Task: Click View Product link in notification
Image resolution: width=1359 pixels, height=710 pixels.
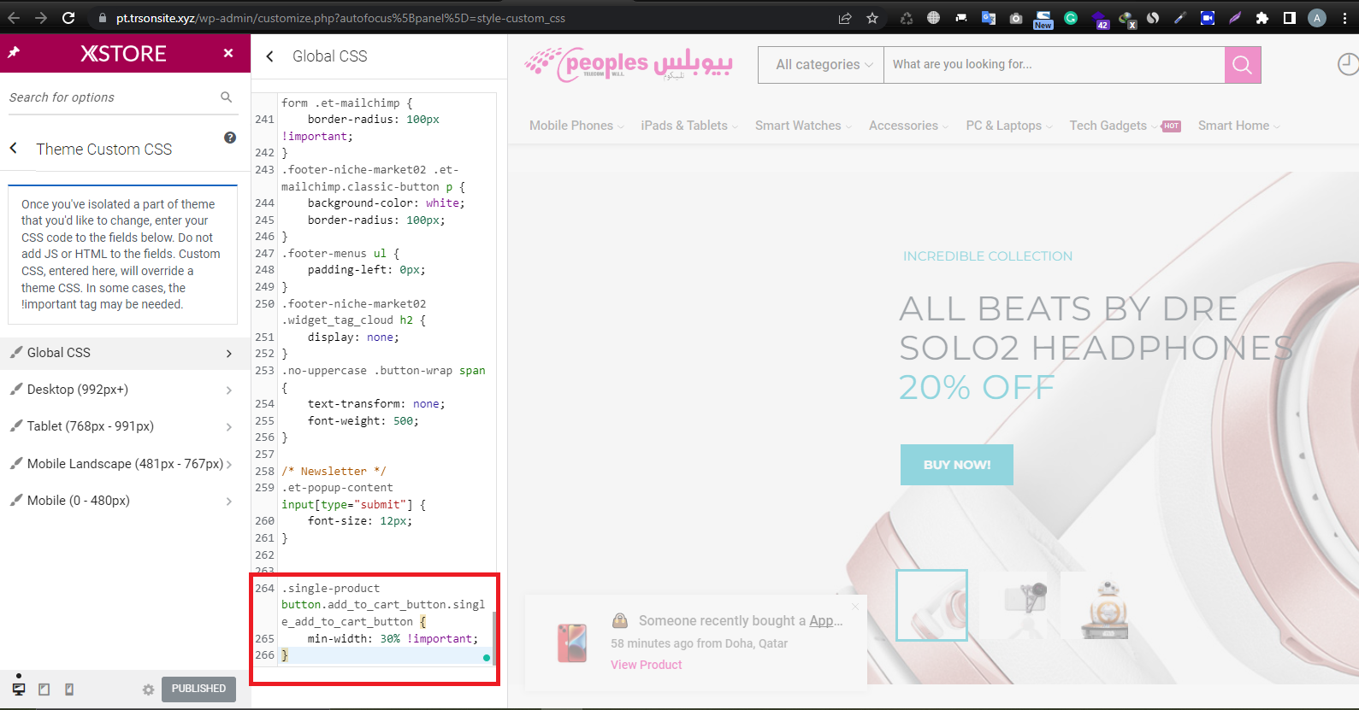Action: (x=646, y=665)
